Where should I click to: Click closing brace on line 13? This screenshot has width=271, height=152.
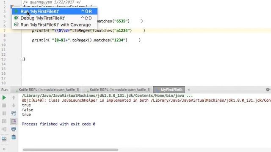[24, 59]
